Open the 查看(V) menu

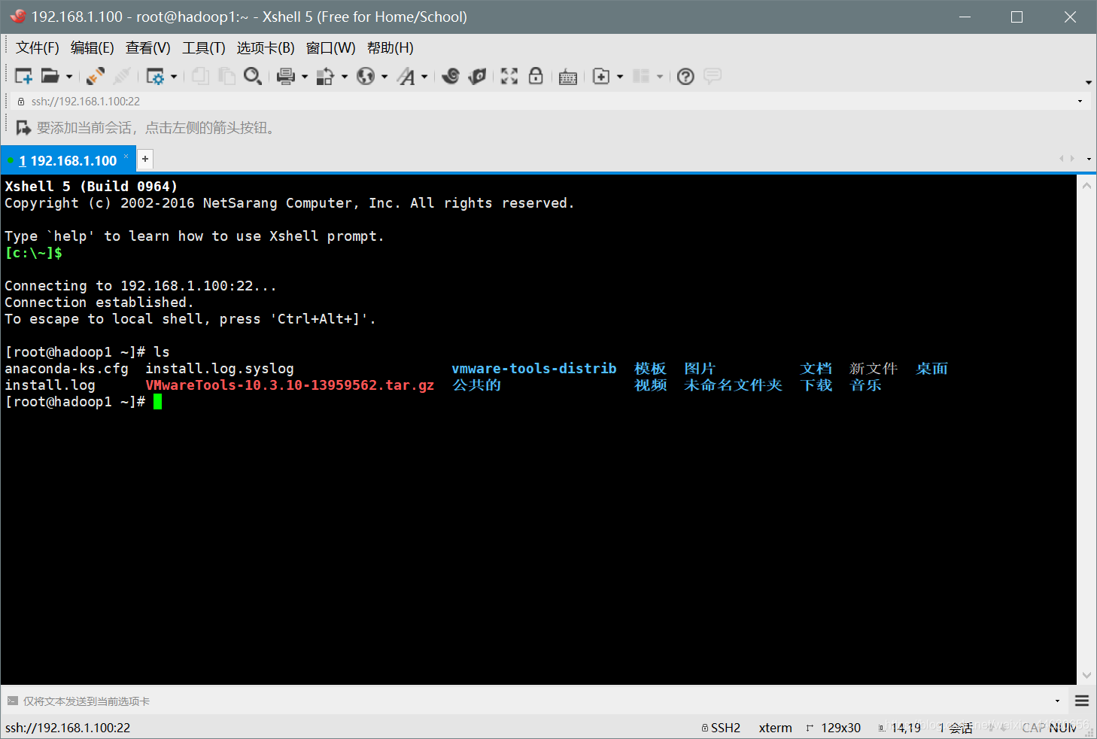[147, 48]
